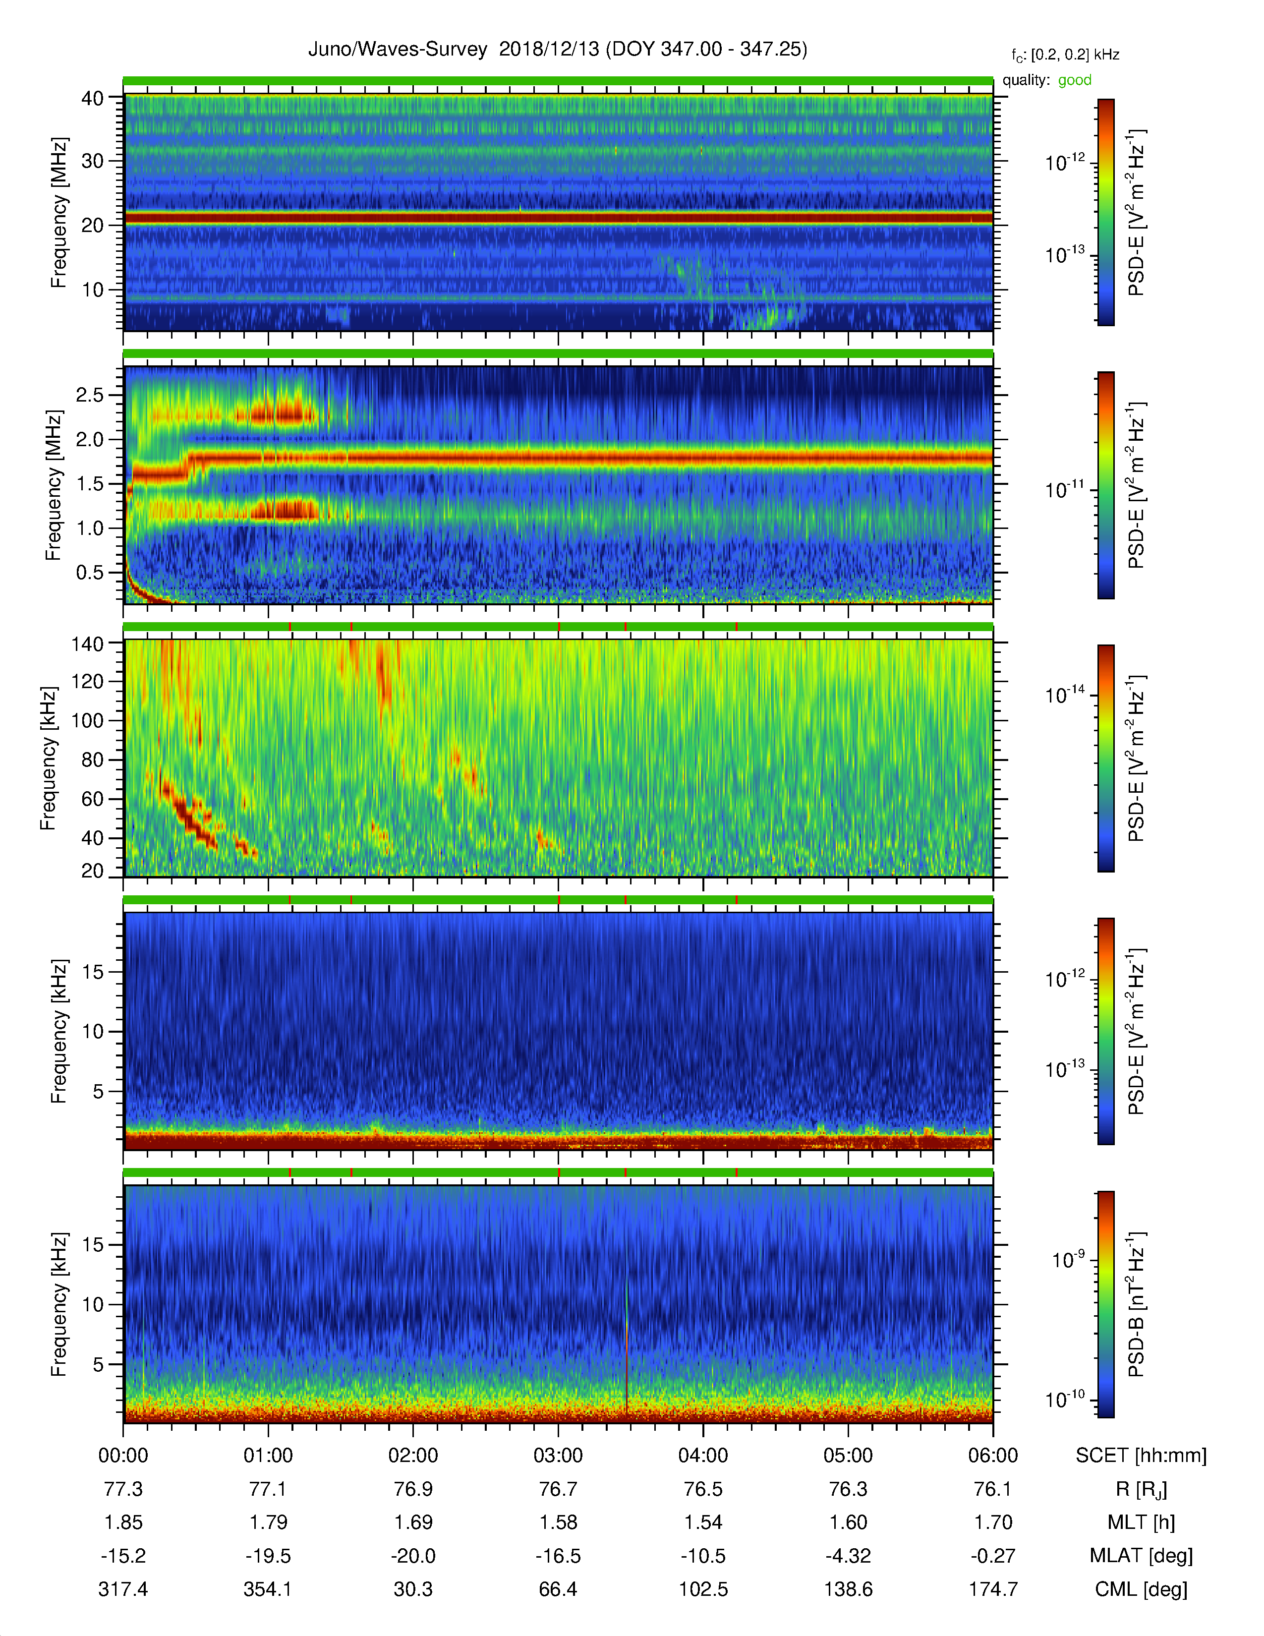Click the 03:00 SCET time label
The image size is (1264, 1636).
(x=558, y=1456)
